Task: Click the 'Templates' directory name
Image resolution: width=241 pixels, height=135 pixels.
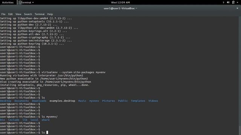Action: tap(138, 101)
